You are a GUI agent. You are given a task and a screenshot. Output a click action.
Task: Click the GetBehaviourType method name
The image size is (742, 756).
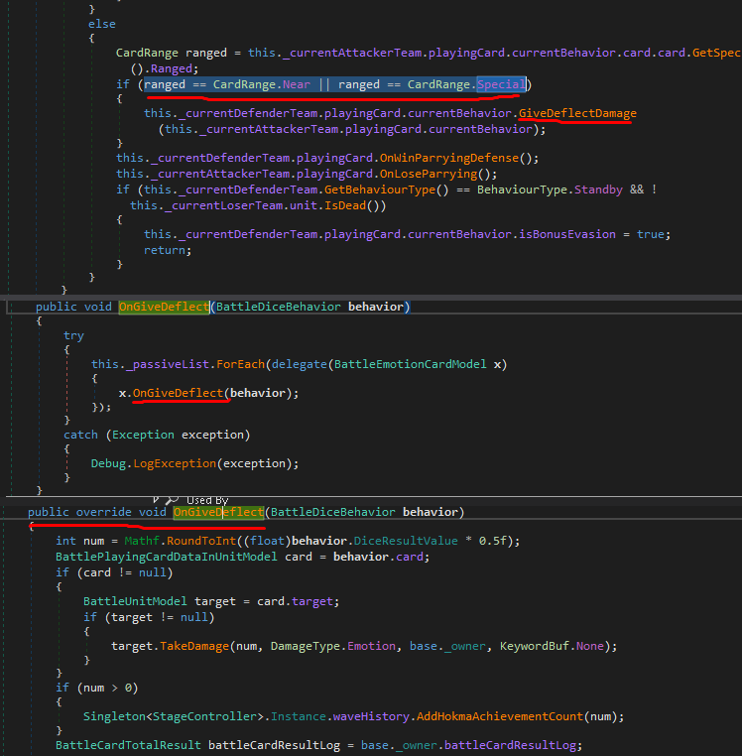tap(380, 189)
